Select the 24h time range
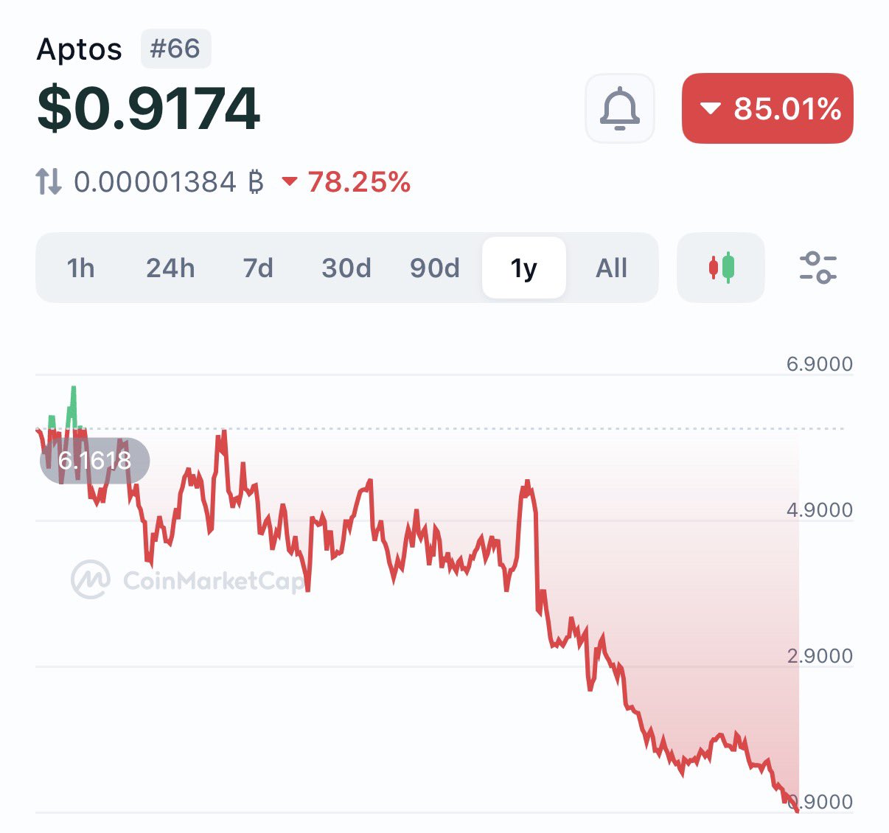 (x=170, y=268)
